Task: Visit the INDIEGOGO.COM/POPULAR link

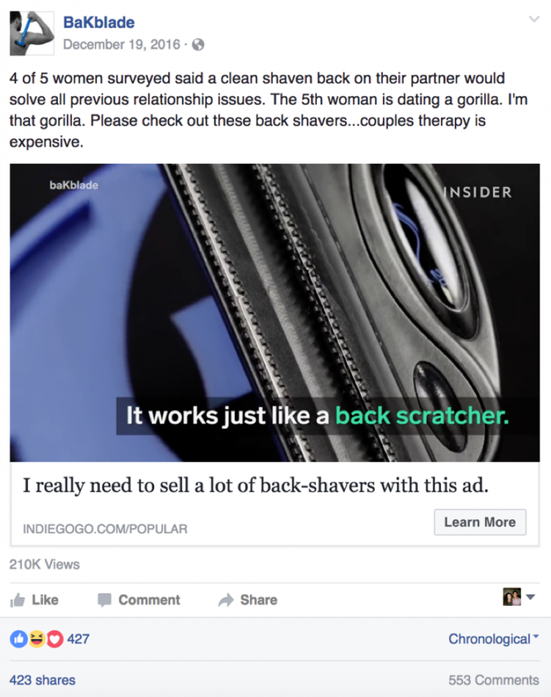Action: tap(105, 529)
